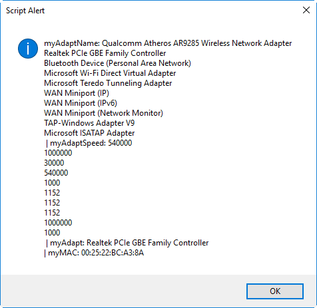Click the TAP-Windows Adapter V9 line

coord(89,123)
